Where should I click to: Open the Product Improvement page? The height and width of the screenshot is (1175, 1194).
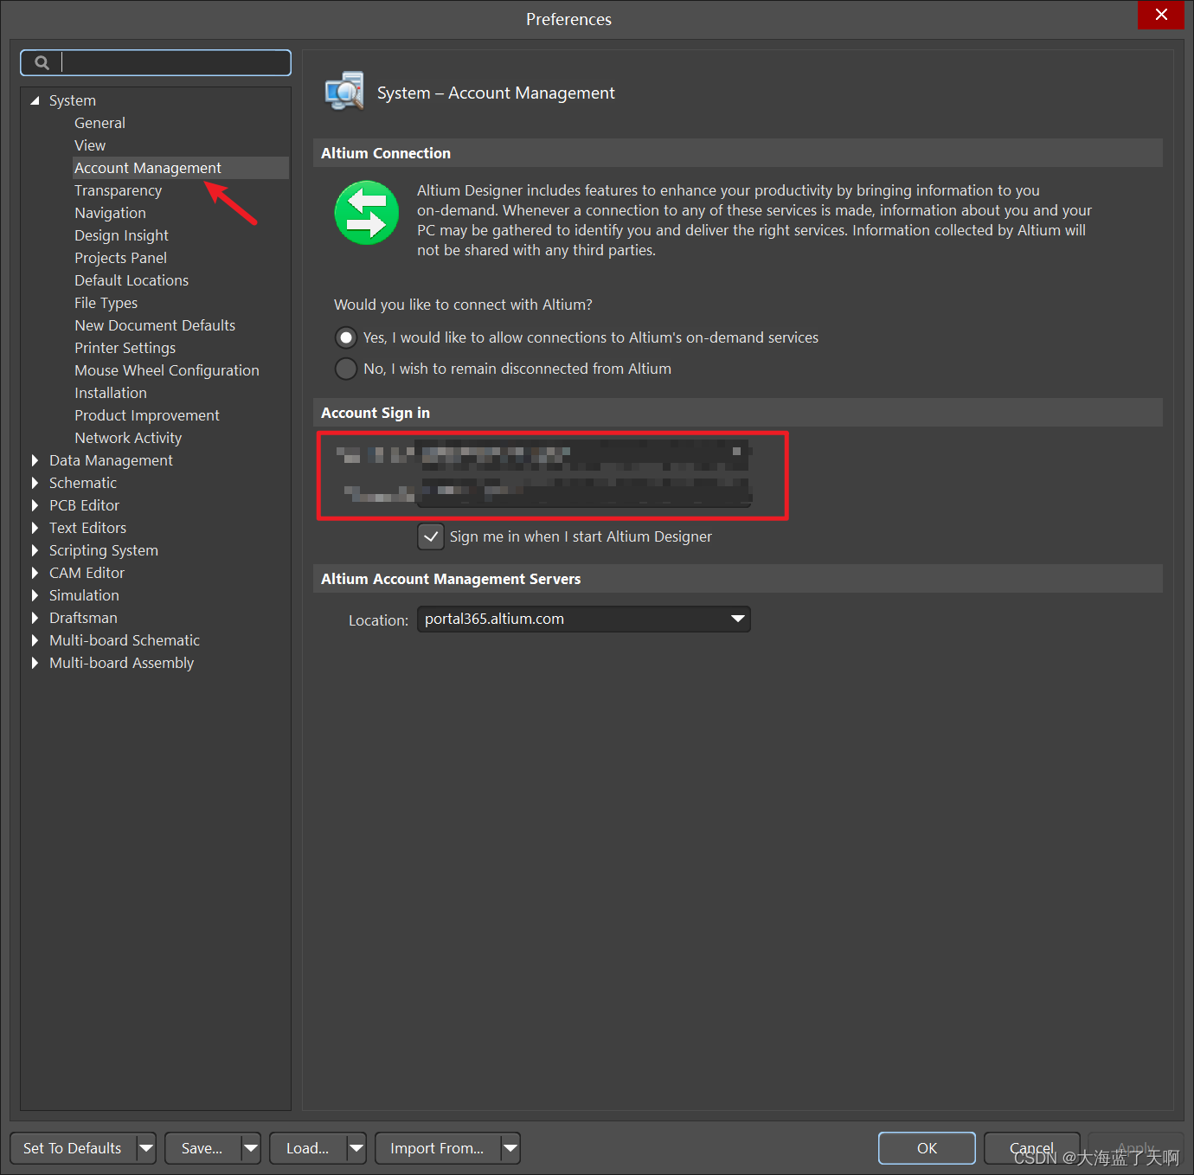147,415
